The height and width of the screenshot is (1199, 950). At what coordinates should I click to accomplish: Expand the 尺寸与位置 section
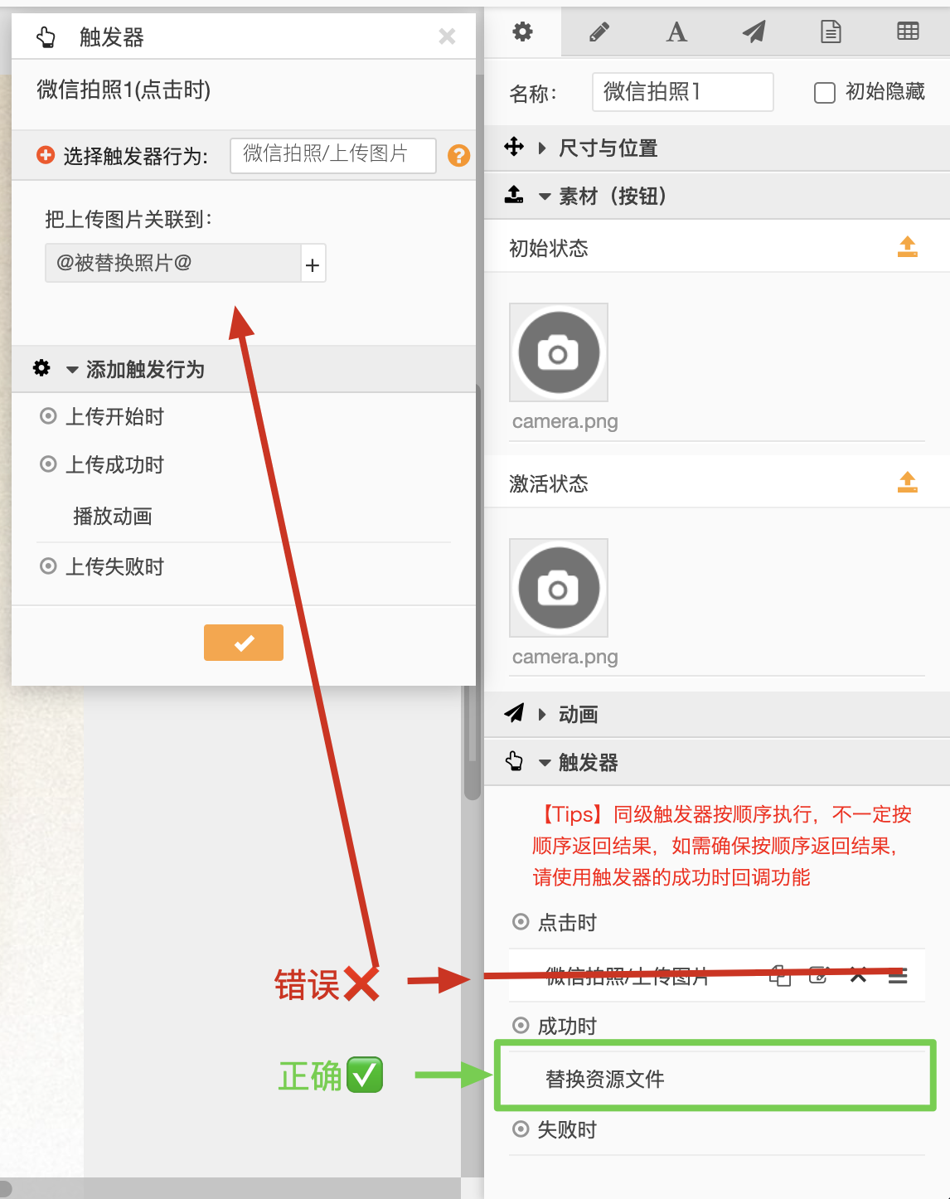[x=608, y=148]
